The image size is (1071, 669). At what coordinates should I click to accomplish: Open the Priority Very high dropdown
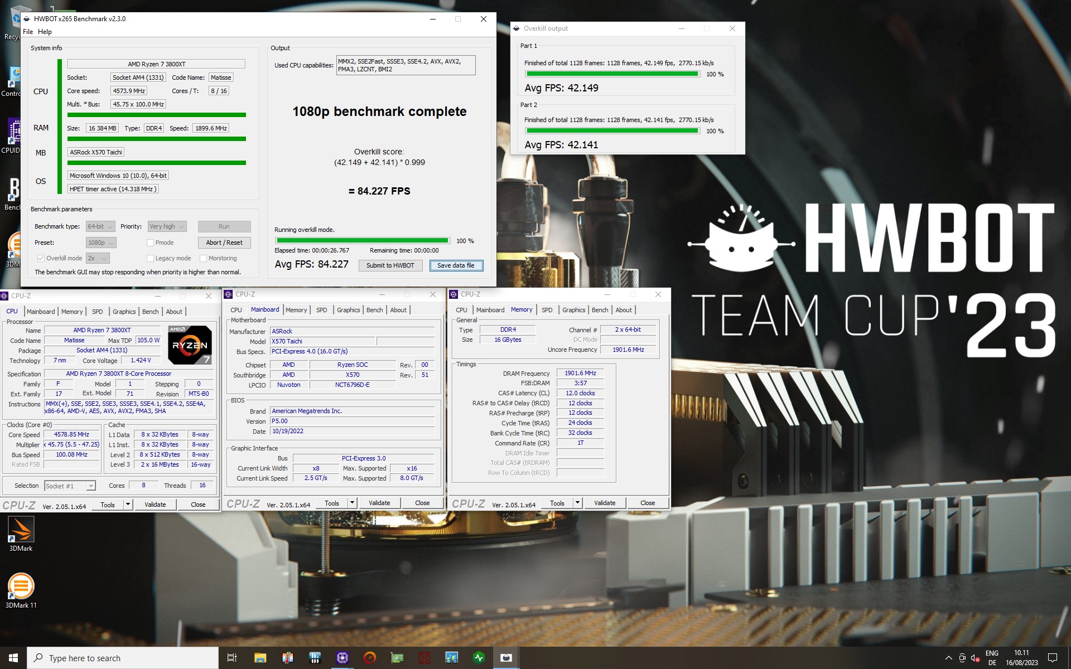167,226
